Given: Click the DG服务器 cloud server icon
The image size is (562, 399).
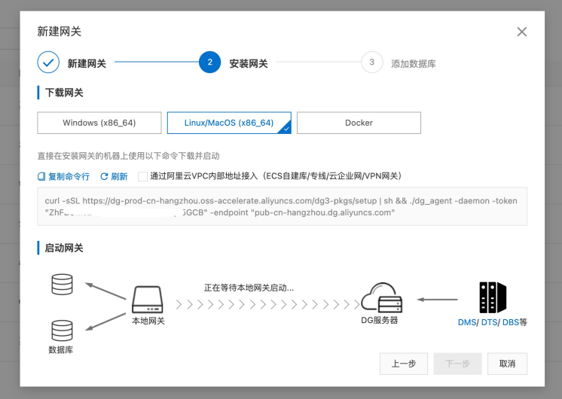Looking at the screenshot, I should click(x=381, y=297).
